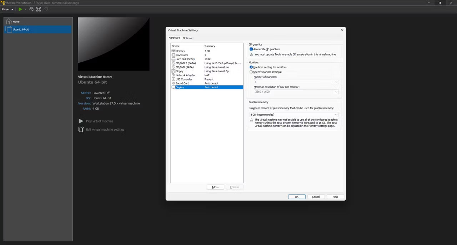Click the summary Using file autoinst.iso

217,67
